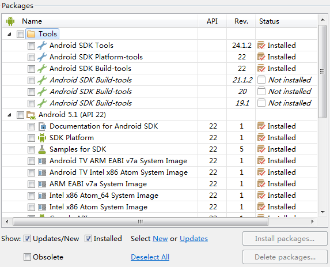Click Installed status icon for Documentation row

tap(261, 126)
